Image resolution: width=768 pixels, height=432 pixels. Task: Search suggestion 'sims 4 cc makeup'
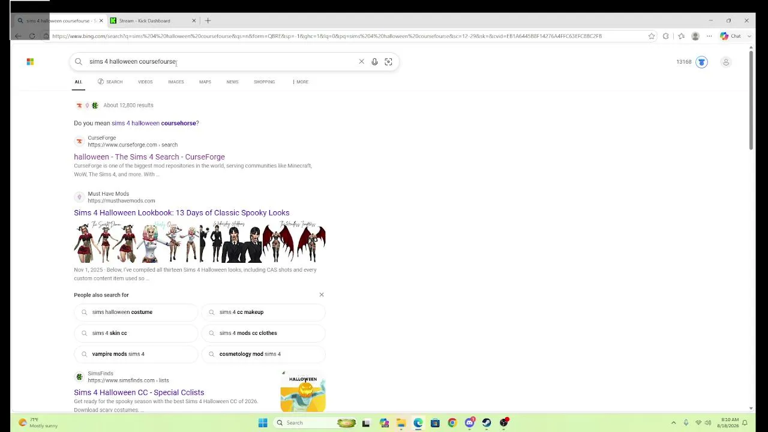point(263,312)
